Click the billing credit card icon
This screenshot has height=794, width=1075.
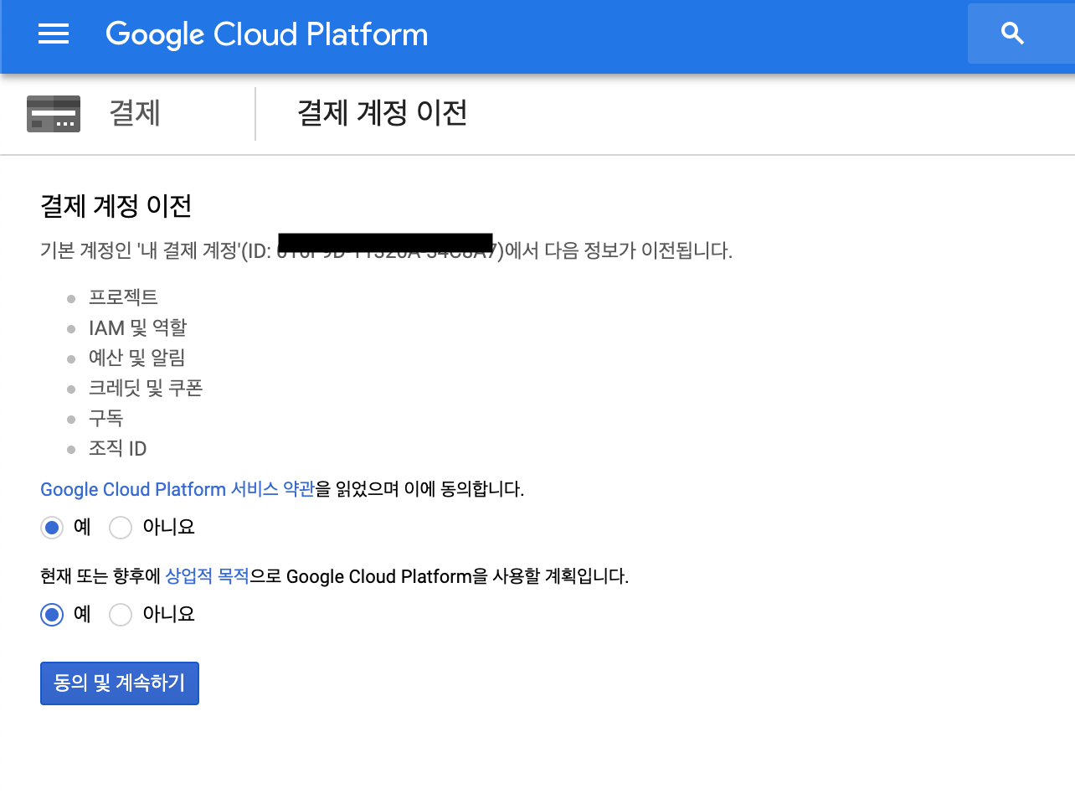coord(54,114)
